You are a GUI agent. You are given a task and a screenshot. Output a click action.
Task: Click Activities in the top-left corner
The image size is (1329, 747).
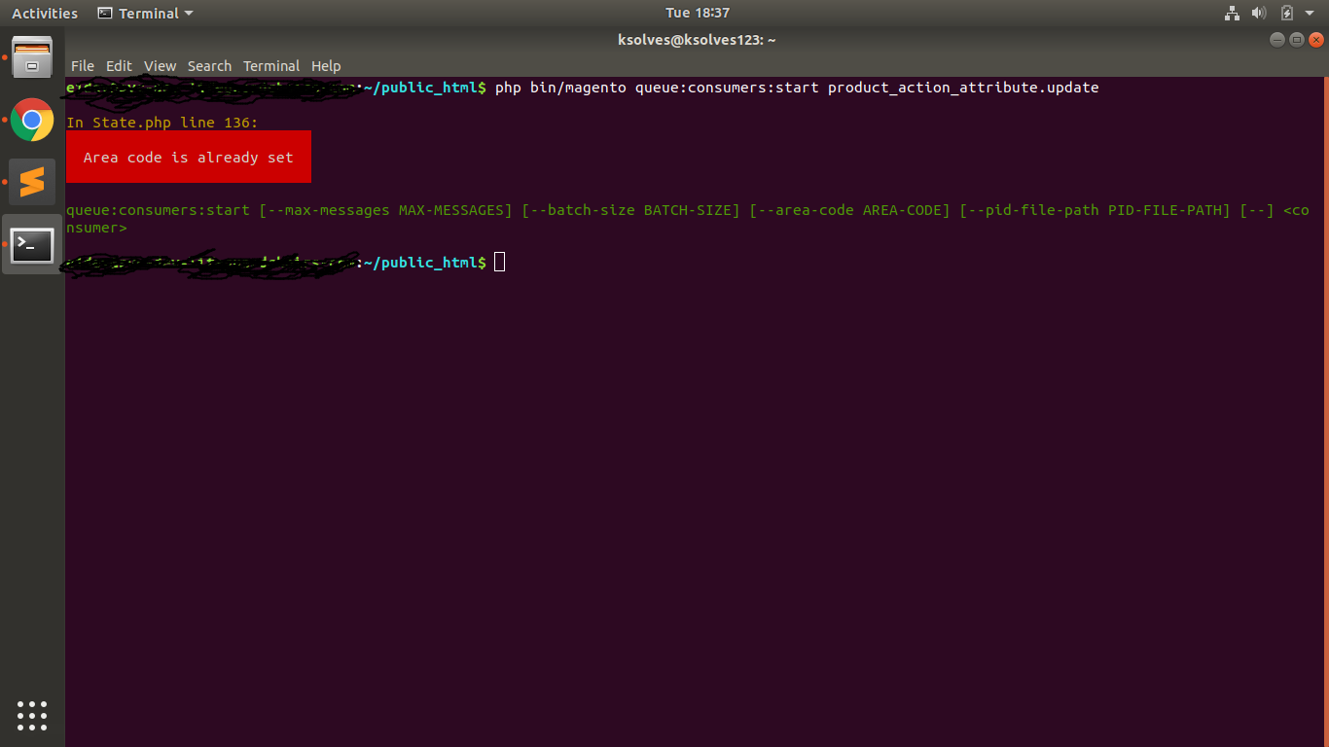coord(45,13)
